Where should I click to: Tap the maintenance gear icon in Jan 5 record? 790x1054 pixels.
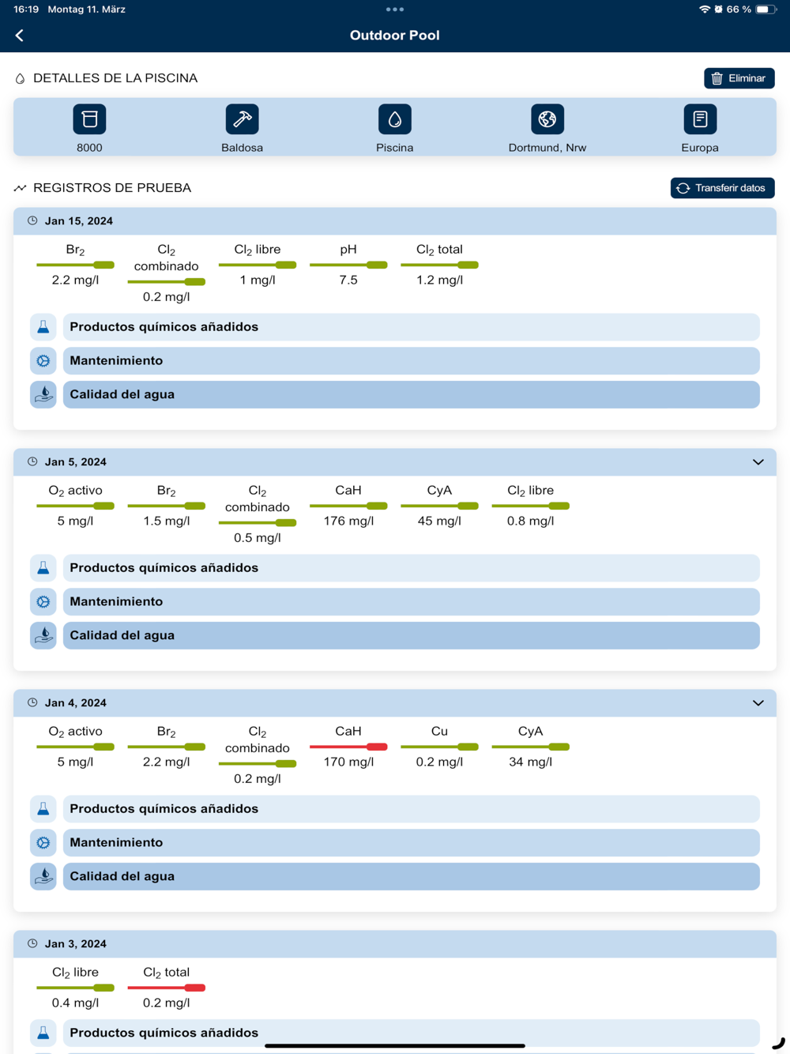click(x=43, y=602)
